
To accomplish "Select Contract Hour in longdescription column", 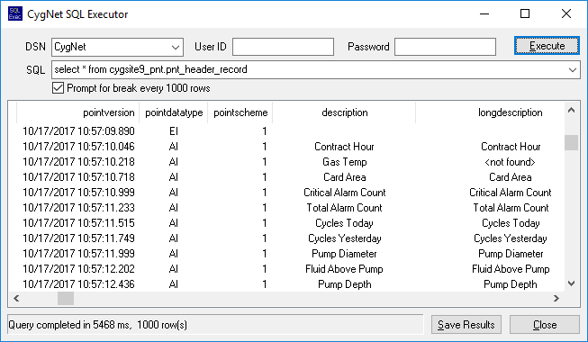I will coord(511,147).
